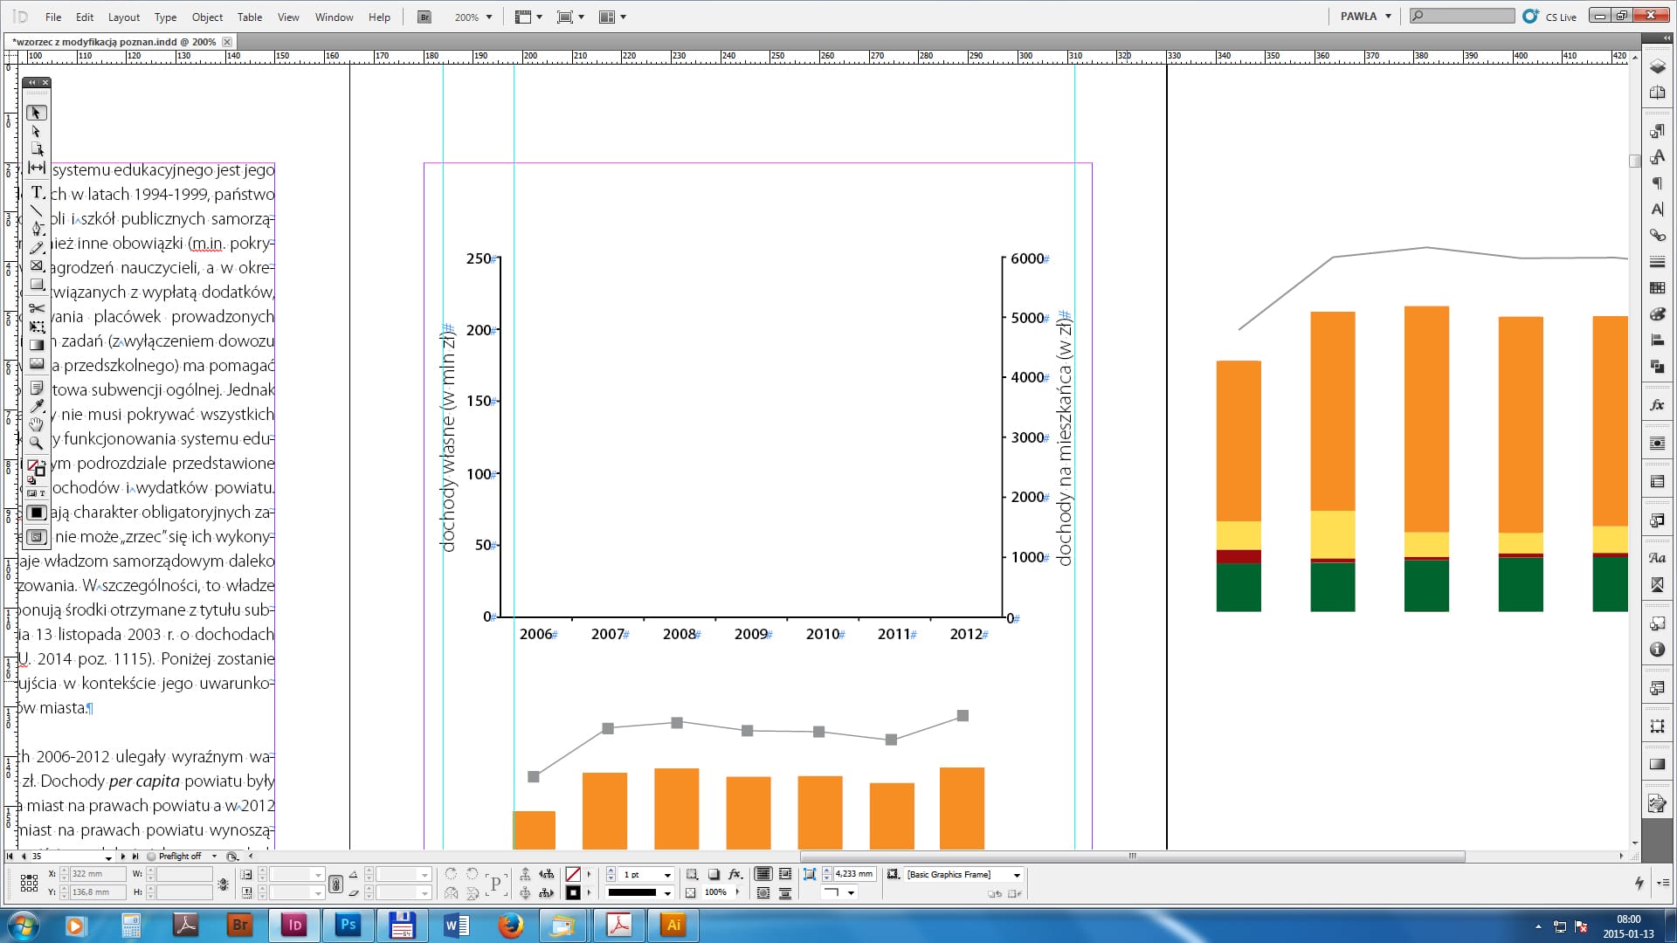The height and width of the screenshot is (943, 1677).
Task: Select the reference point locator grid
Action: [29, 884]
